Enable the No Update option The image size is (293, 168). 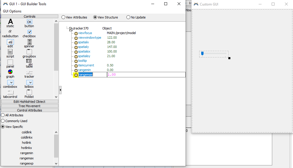point(128,17)
